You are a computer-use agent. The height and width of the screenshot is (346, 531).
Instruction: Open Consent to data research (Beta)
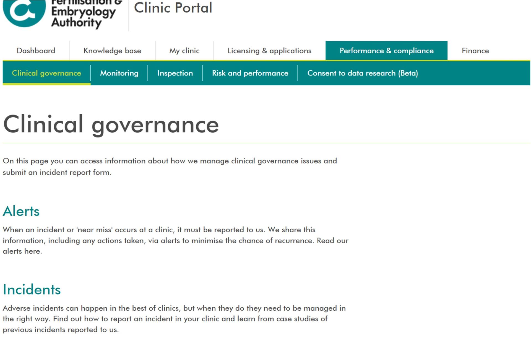coord(363,73)
